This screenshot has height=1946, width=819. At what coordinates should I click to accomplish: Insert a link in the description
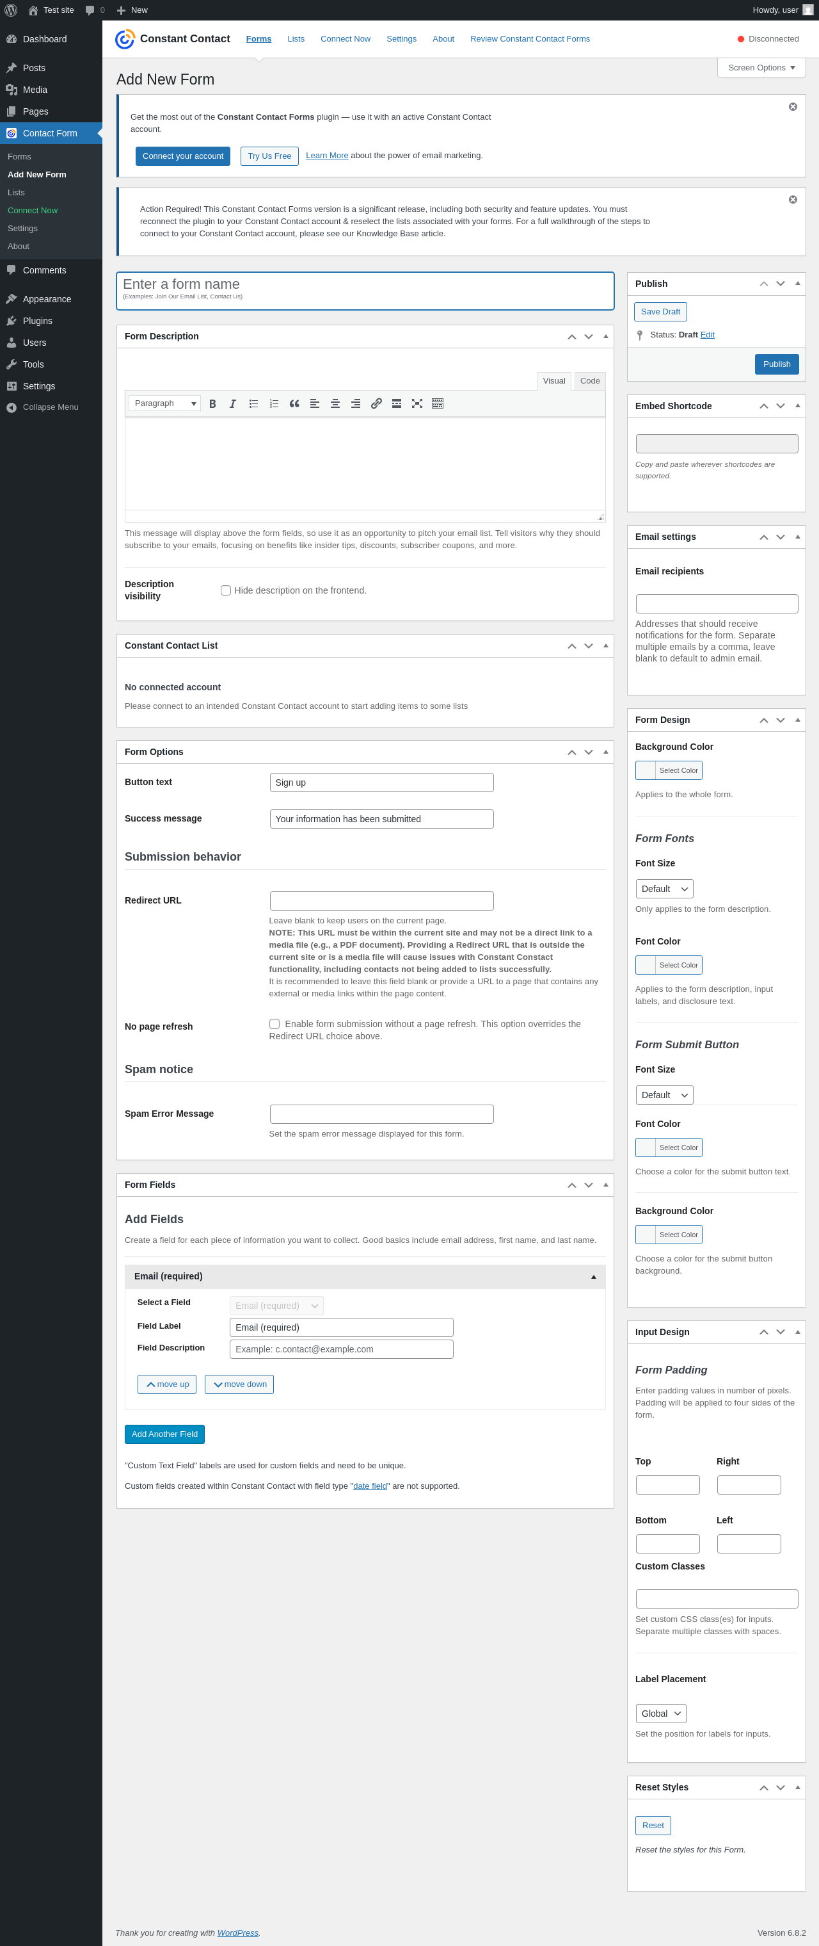coord(376,403)
